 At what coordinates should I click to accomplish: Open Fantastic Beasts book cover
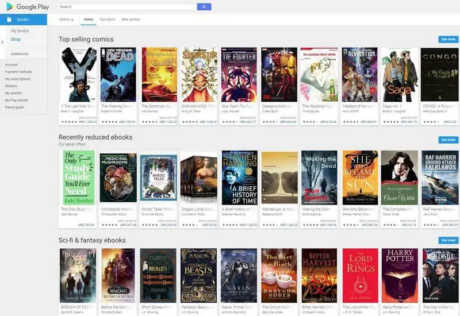198,276
